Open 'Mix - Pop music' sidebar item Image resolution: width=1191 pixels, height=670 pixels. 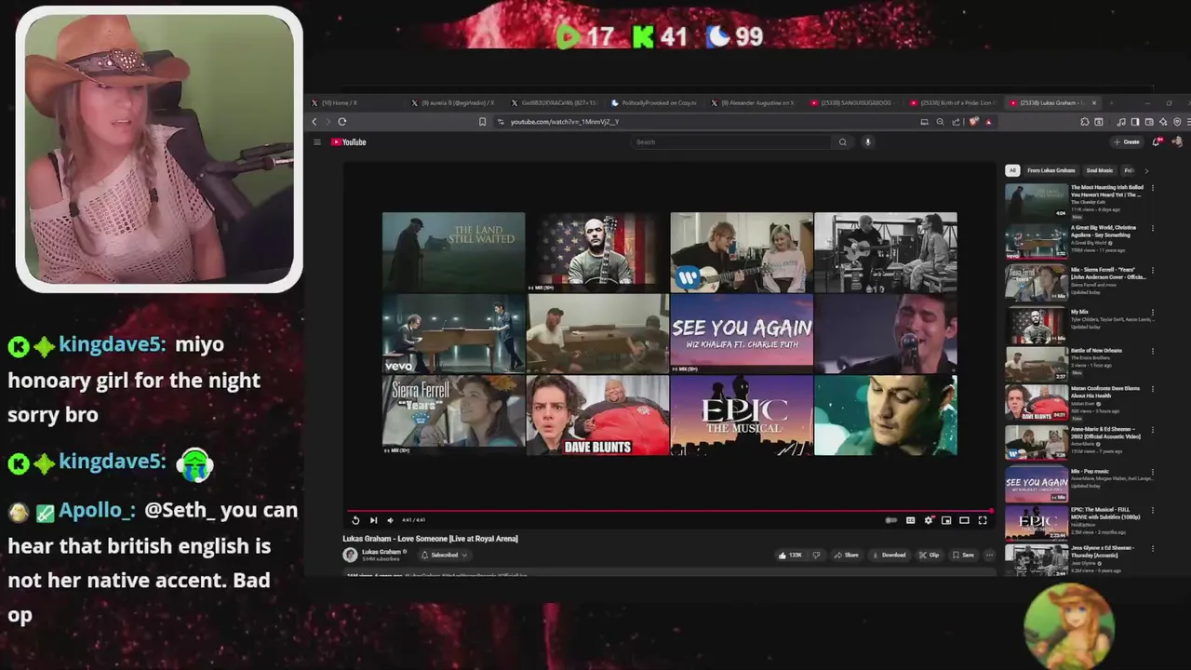[1078, 484]
